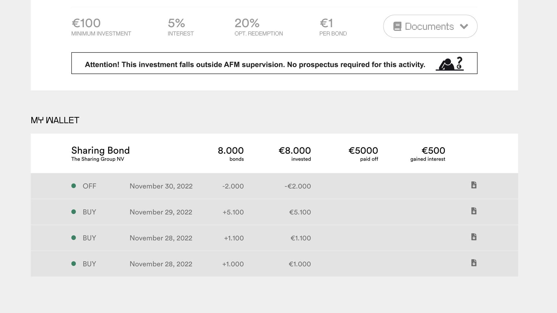
Task: Click the book icon in Documents button
Action: [397, 26]
